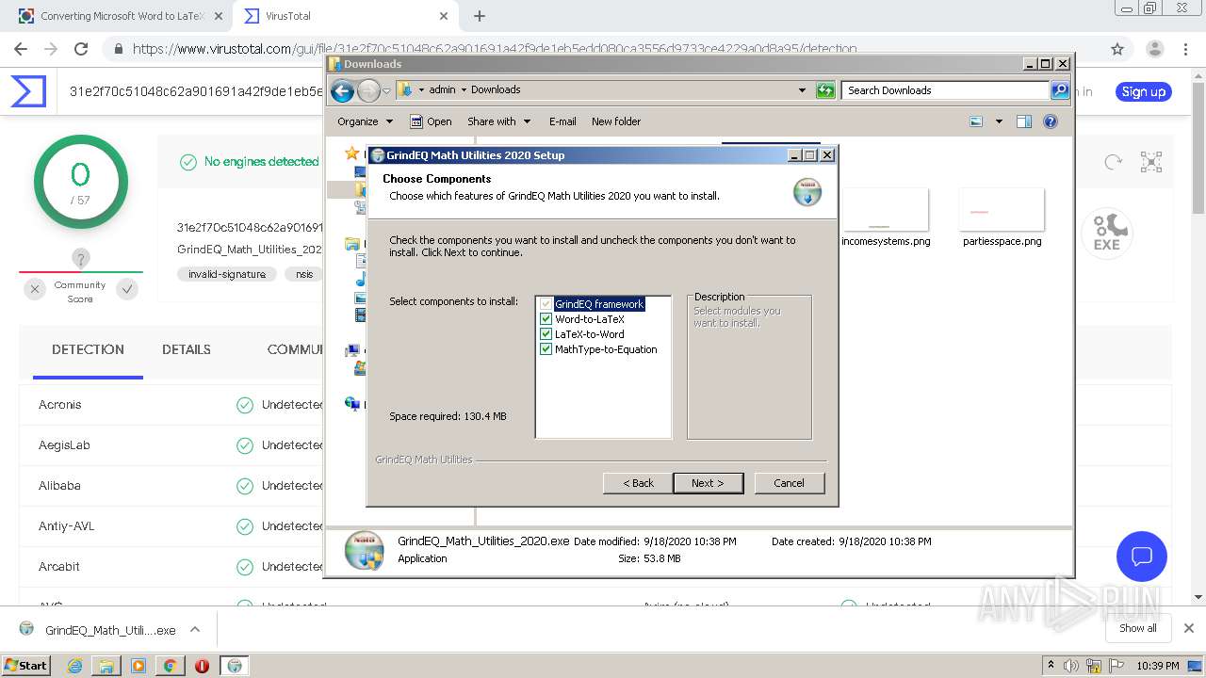The image size is (1206, 678).
Task: Click the Explorer refresh button beside address bar
Action: [x=825, y=90]
